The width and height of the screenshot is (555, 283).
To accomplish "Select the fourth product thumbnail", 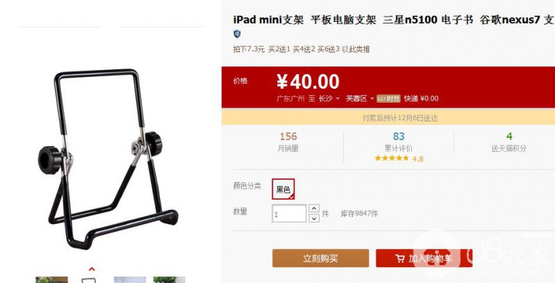I will (169, 280).
